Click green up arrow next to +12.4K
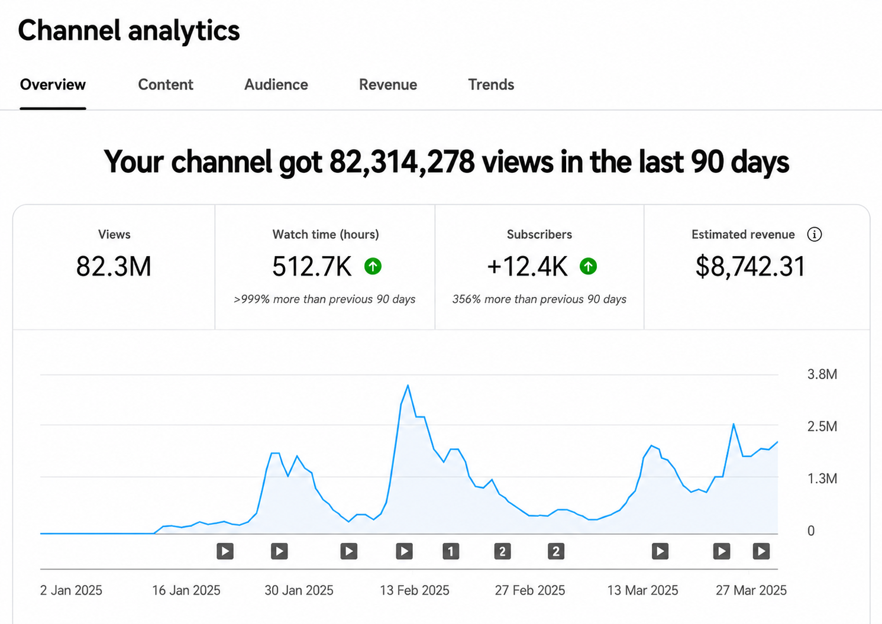Viewport: 882px width, 624px height. pyautogui.click(x=588, y=267)
